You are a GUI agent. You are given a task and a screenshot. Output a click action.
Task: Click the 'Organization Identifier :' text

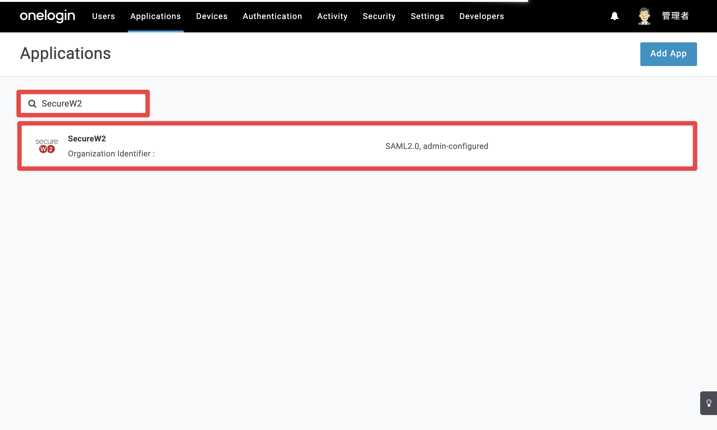(111, 154)
